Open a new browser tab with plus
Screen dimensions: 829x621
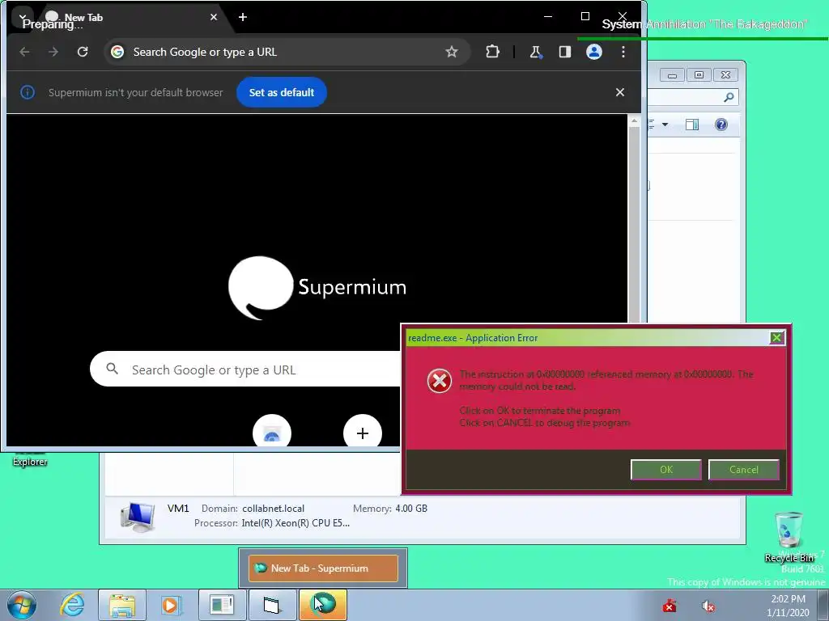point(243,18)
